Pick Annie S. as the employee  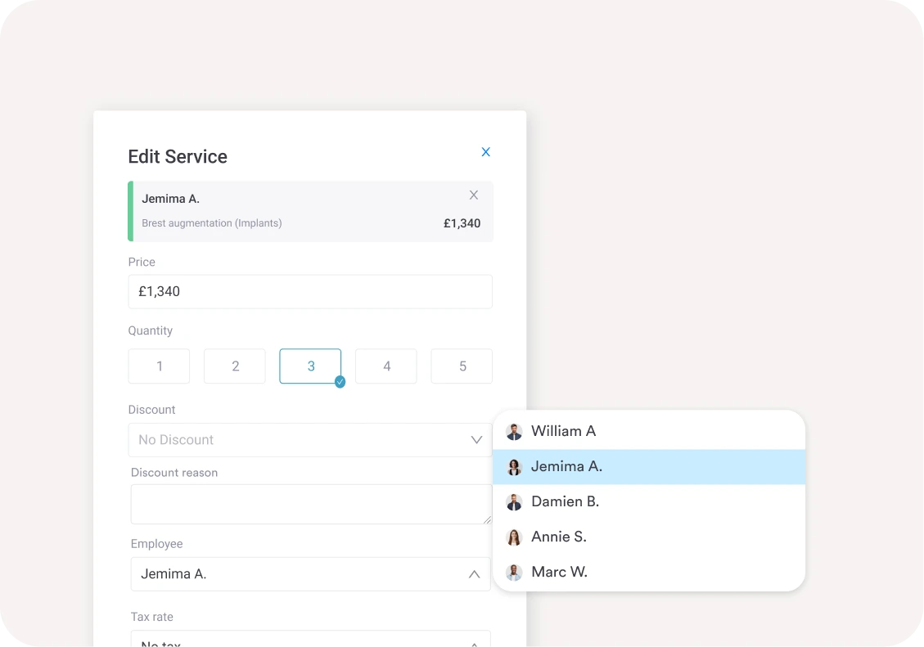coord(558,537)
